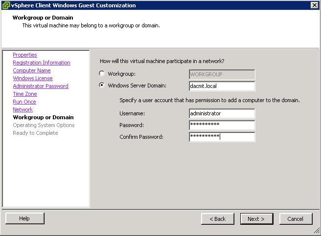Click the network participation question text
Screen dimensions: 321x236
162,61
